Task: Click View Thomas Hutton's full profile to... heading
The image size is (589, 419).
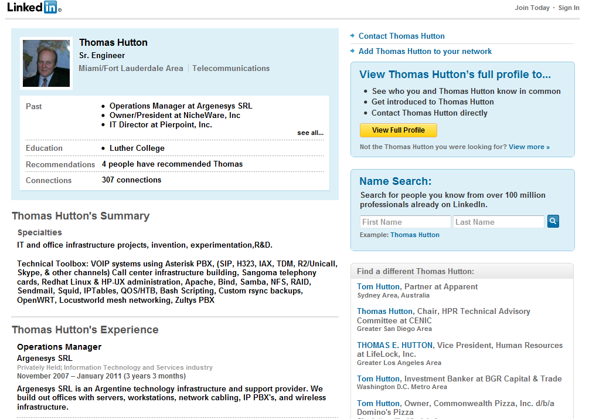Action: 455,75
